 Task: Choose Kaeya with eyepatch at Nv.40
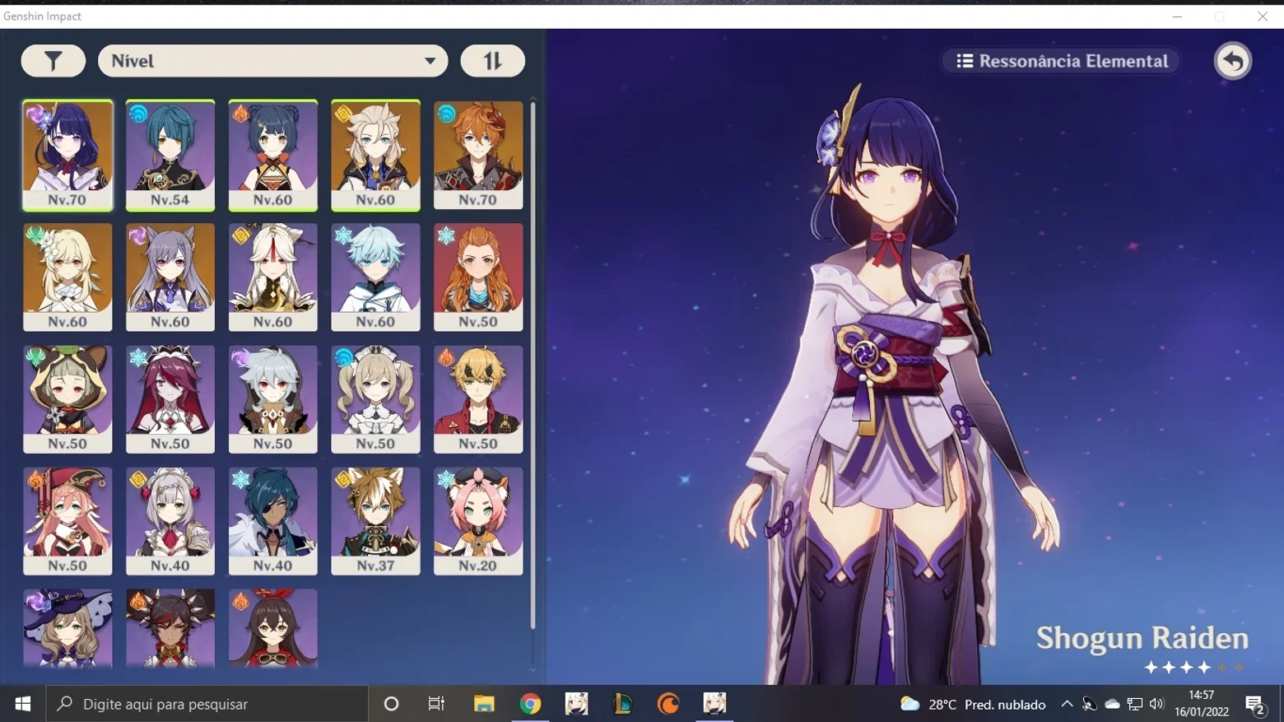tap(272, 521)
